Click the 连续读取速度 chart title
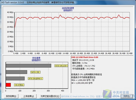The width and height of the screenshot is (136, 100). coord(68,8)
